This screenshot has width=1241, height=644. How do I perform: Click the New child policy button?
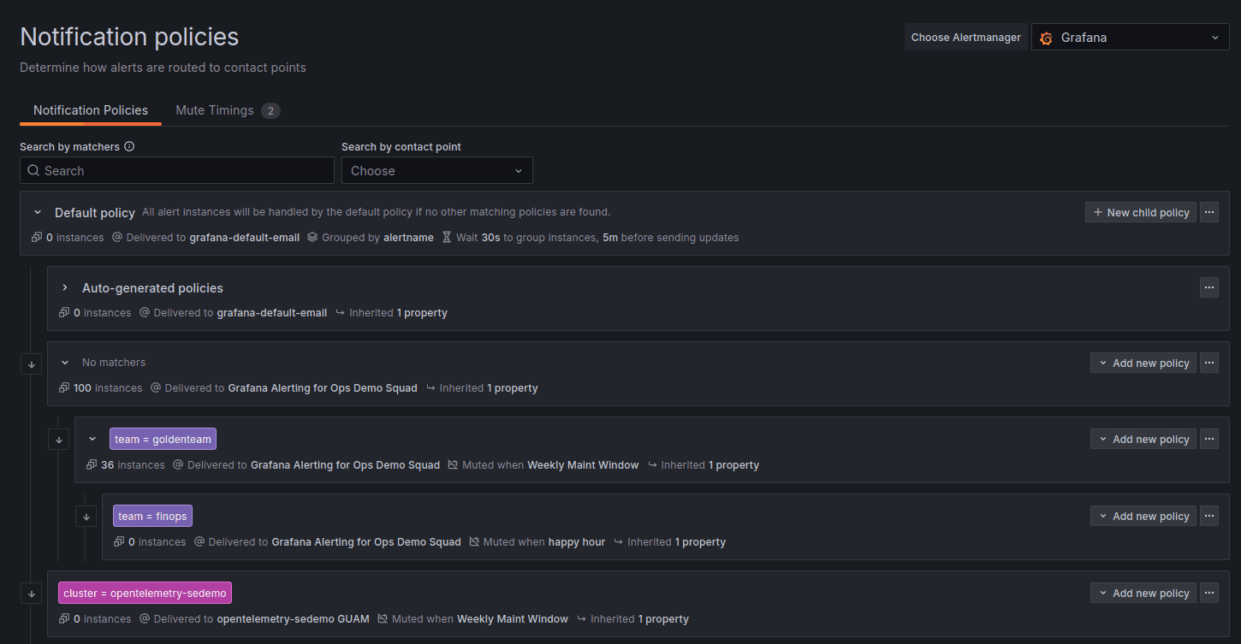pyautogui.click(x=1140, y=212)
